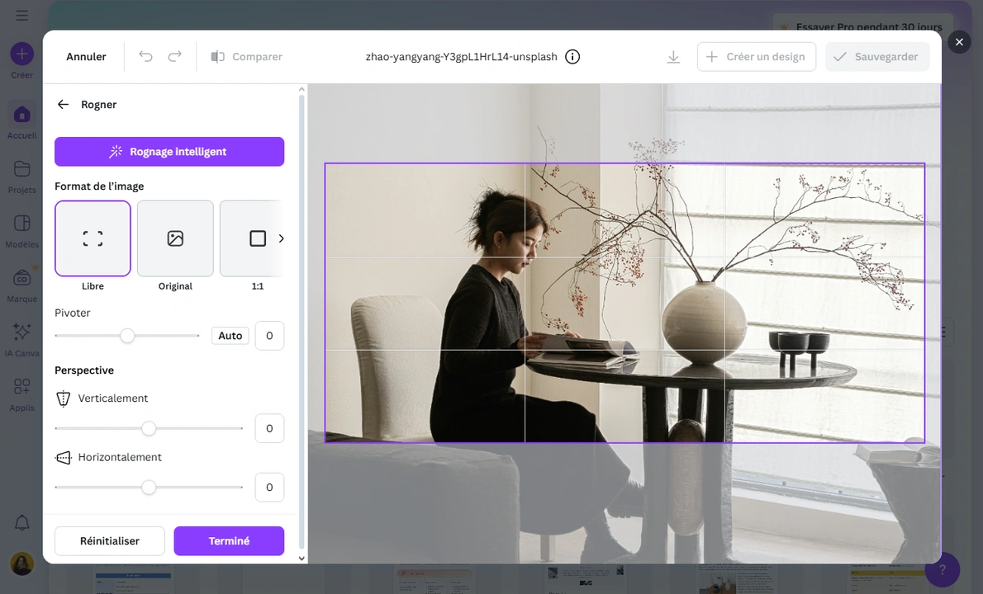Click the download icon in the top bar

click(673, 56)
